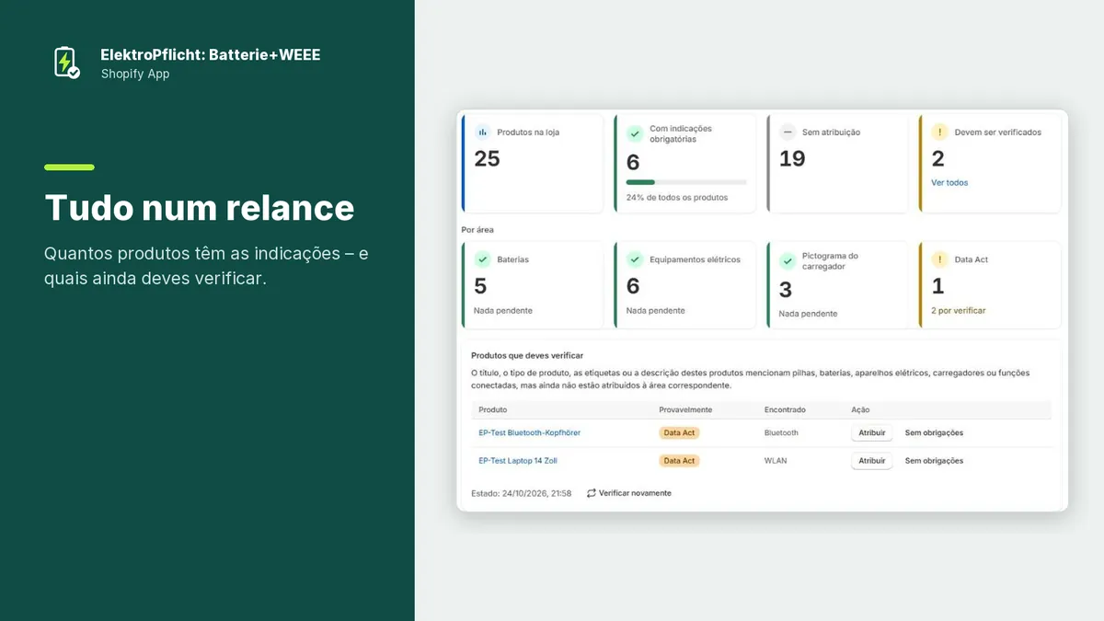Click Atribuir for the Laptop 14 Zoll row
Screen dimensions: 1104x621
tap(871, 460)
